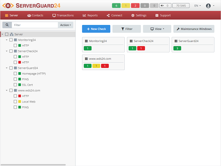Screen dimensions: 221x166
Task: Open the user account avatar icon
Action: 208,6
